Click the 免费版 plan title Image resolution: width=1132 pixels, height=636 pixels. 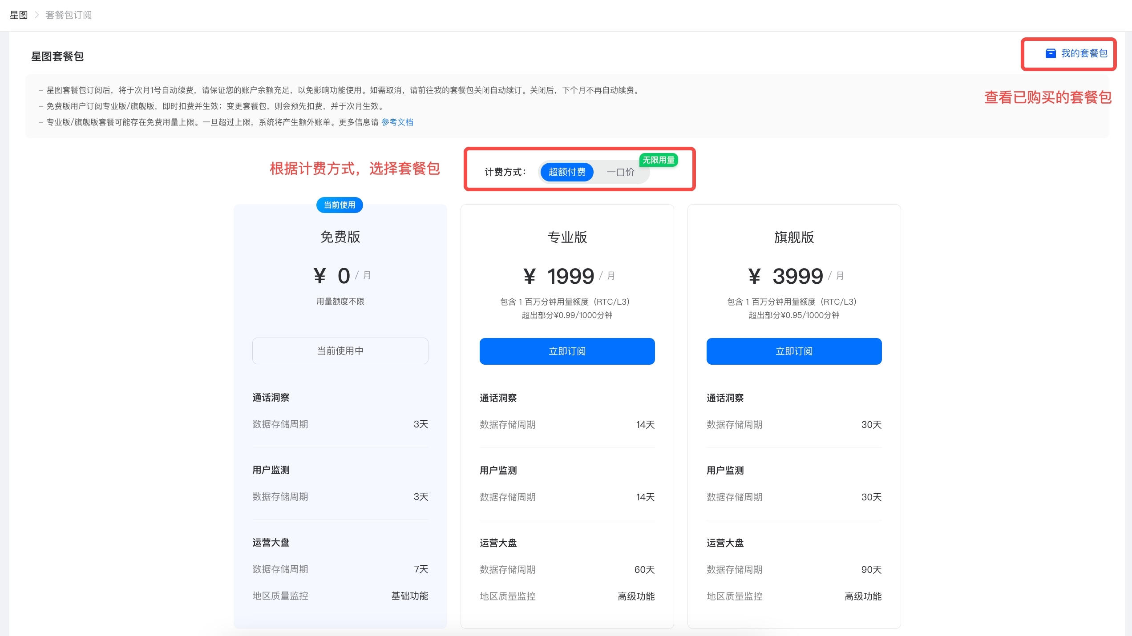[340, 237]
